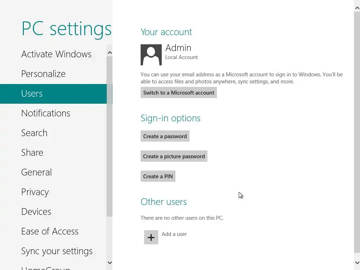Viewport: 360px width, 270px height.
Task: Select the Personalize category
Action: coord(43,74)
